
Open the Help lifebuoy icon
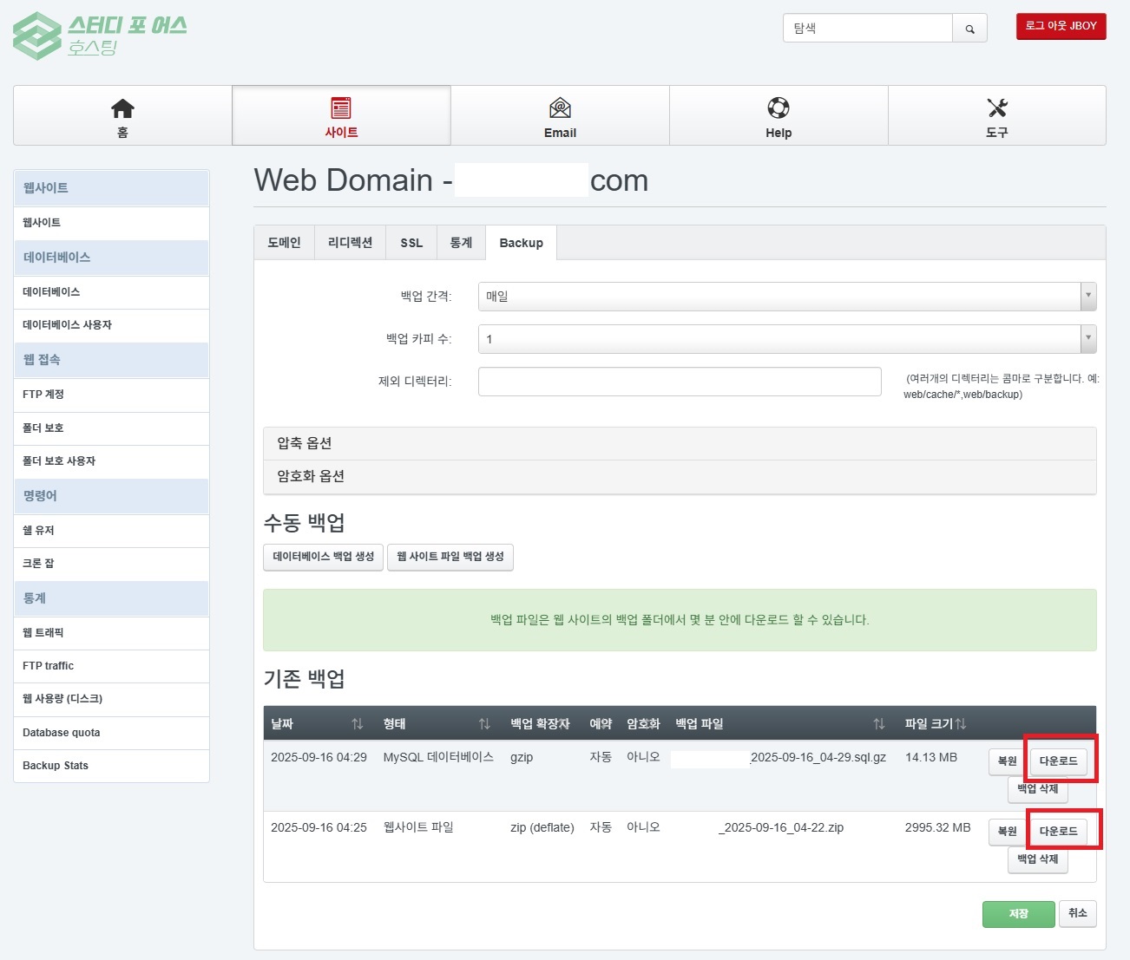click(x=779, y=108)
